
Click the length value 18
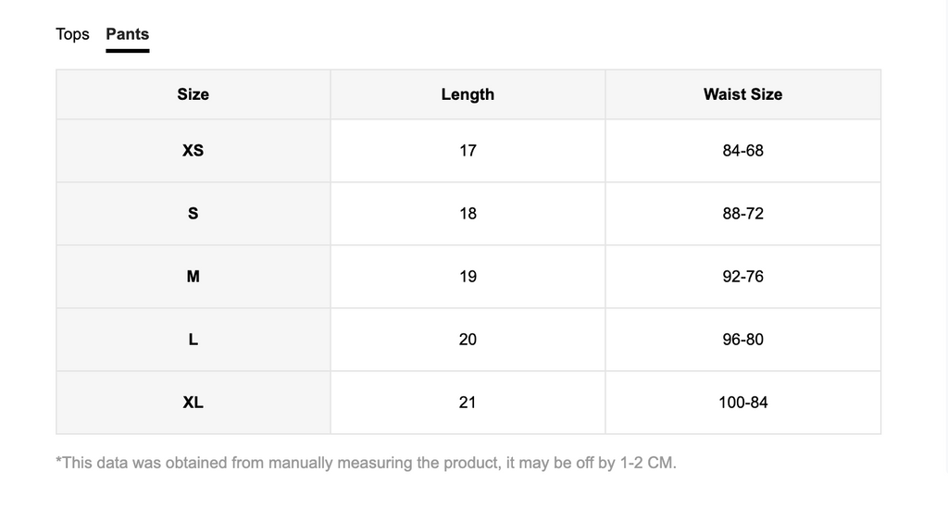pos(468,214)
